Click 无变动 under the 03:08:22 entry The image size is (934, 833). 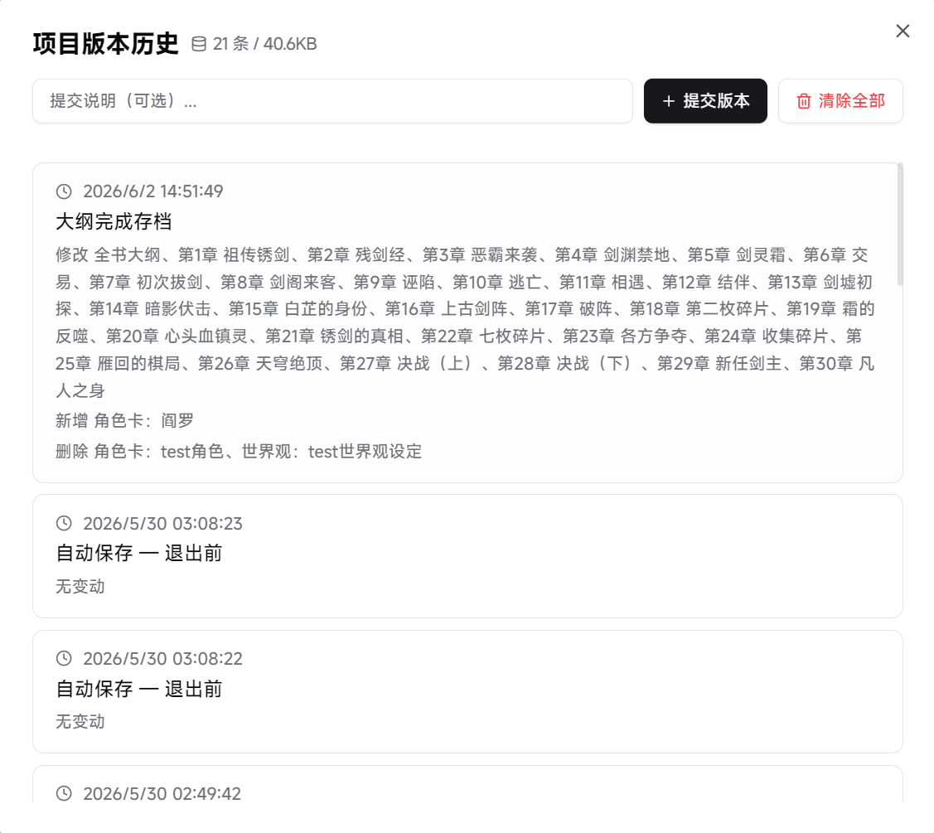point(80,722)
